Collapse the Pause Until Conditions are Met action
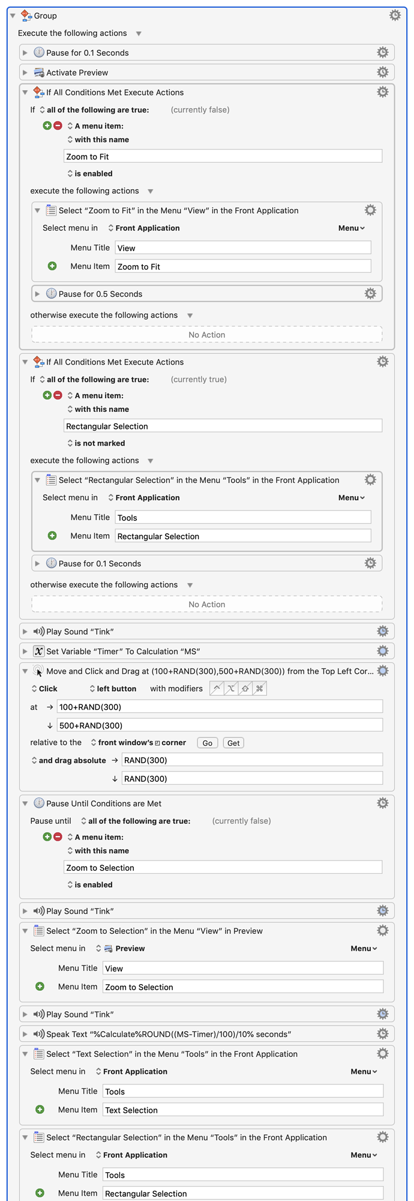The image size is (414, 1201). coord(25,803)
